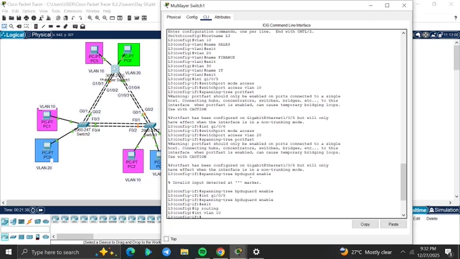Viewport: 460px width, 259px height.
Task: Click the device list left scroll arrow
Action: 53,237
